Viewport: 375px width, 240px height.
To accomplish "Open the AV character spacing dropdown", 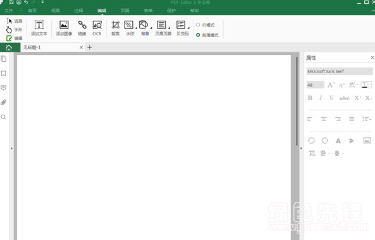I will 353,84.
